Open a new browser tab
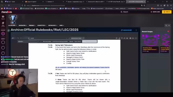The image size is (173, 97). point(148,2)
